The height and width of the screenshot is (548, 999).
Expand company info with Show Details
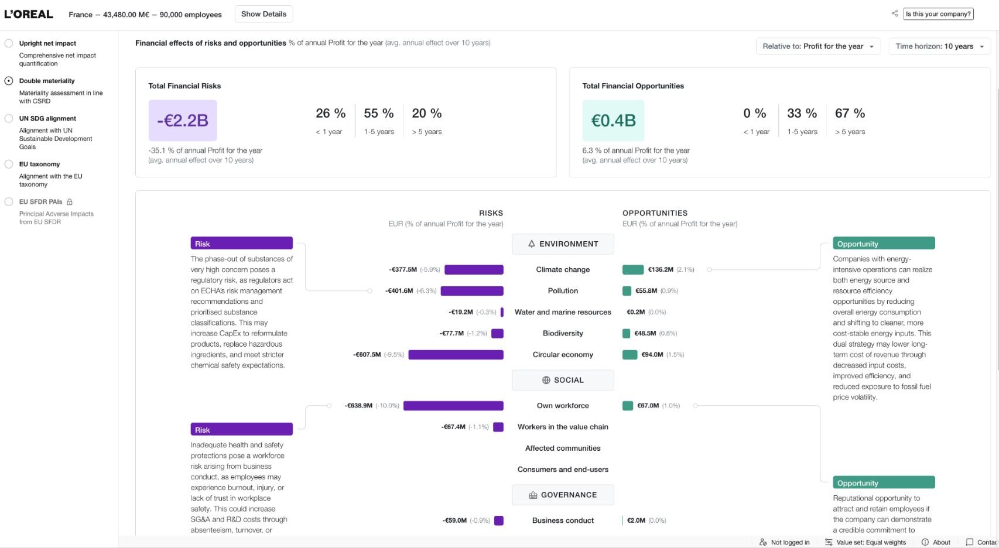point(264,14)
